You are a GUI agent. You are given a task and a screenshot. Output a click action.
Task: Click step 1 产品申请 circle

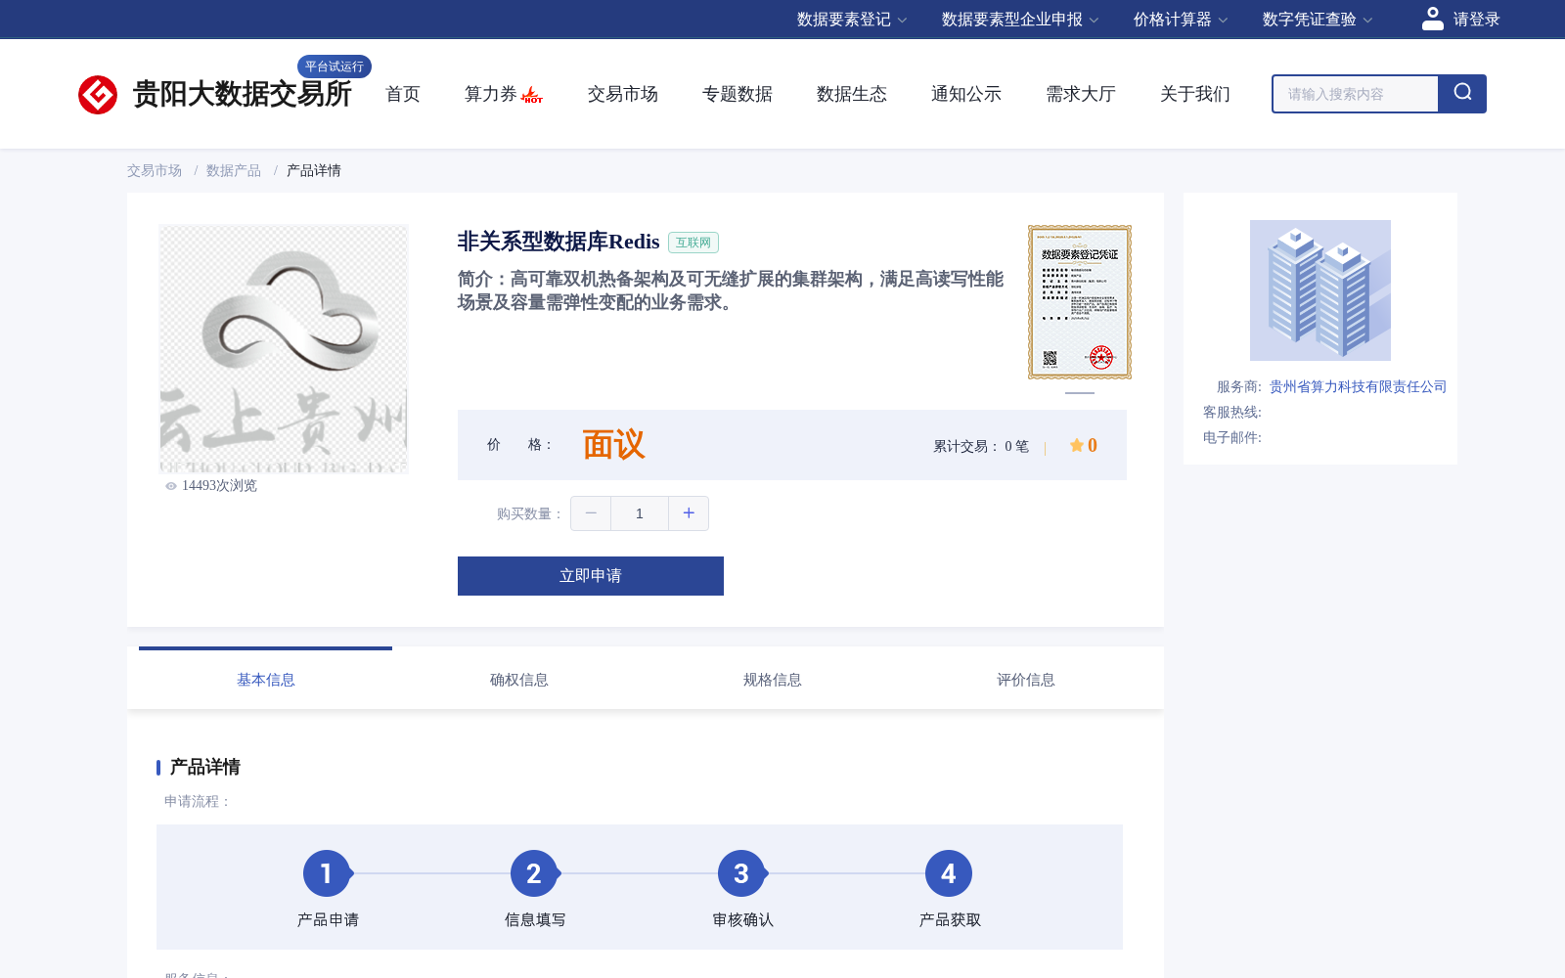327,873
